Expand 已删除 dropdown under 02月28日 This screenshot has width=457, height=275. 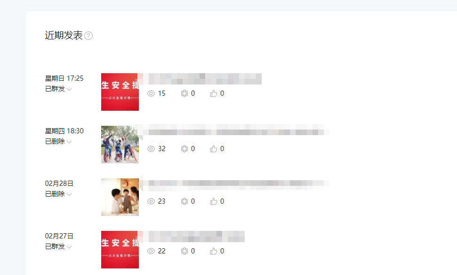click(x=58, y=194)
